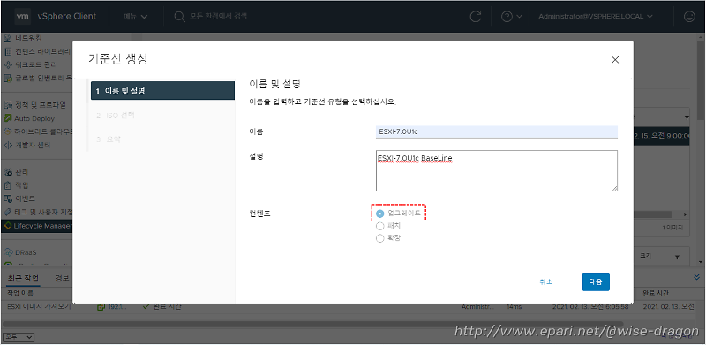Viewport: 706px width, 345px height.
Task: Click the vm logo in header
Action: (23, 16)
